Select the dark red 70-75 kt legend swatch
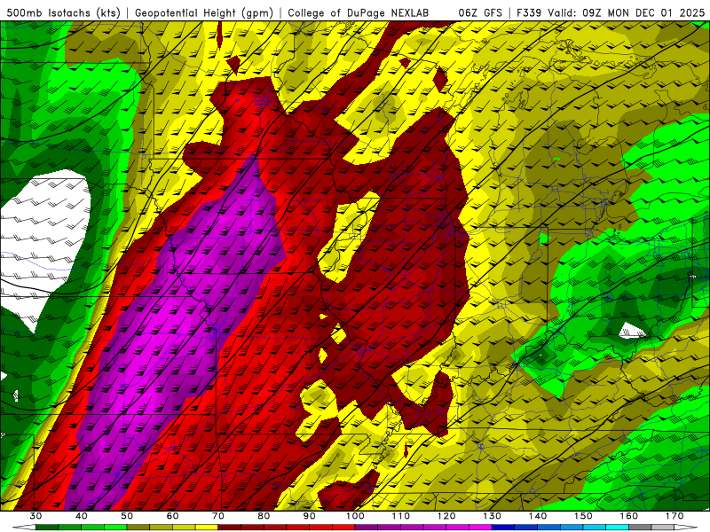This screenshot has height=532, width=710. point(230,528)
